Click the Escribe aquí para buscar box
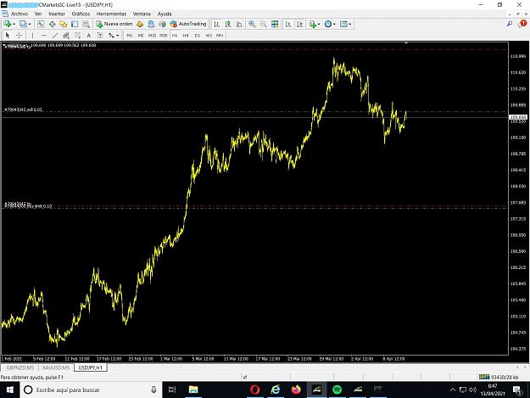 (x=92, y=390)
